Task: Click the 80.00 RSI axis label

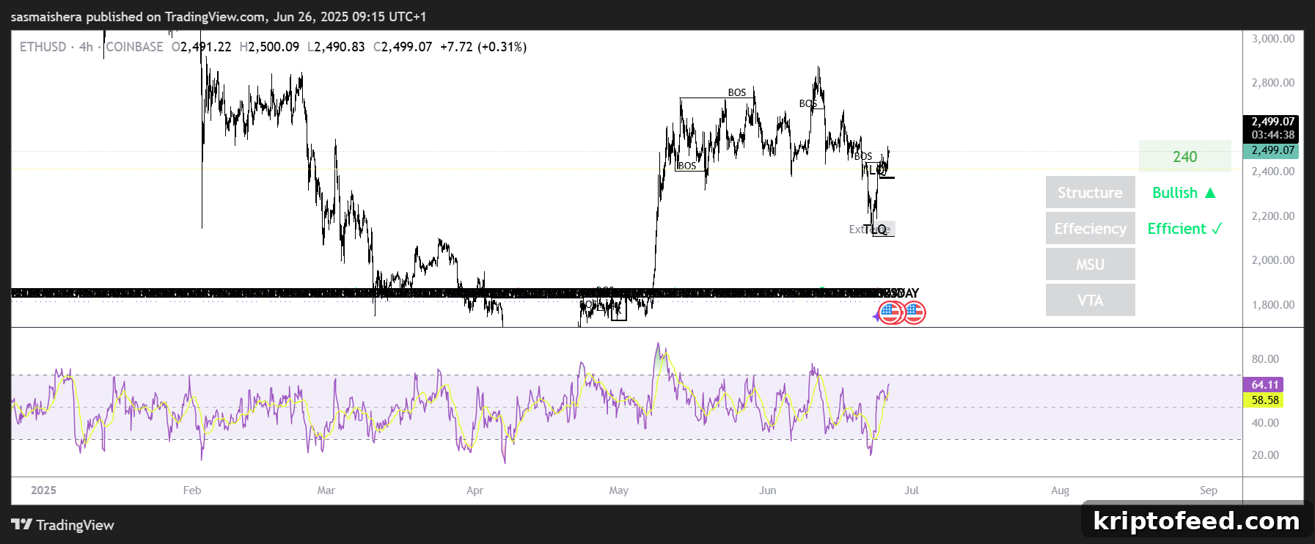Action: [1265, 359]
